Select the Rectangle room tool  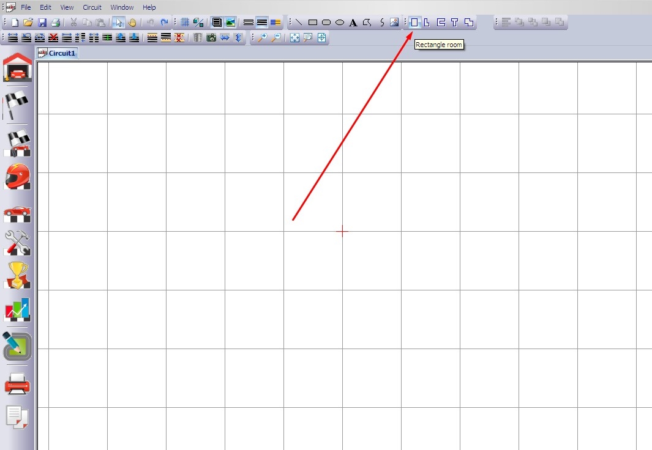click(x=414, y=23)
